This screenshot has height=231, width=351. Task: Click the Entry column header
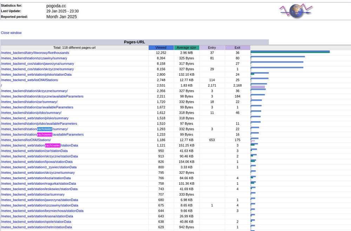212,48
